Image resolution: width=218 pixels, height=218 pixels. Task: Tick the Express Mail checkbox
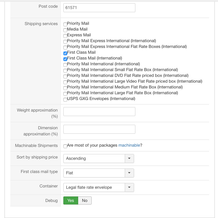65,36
